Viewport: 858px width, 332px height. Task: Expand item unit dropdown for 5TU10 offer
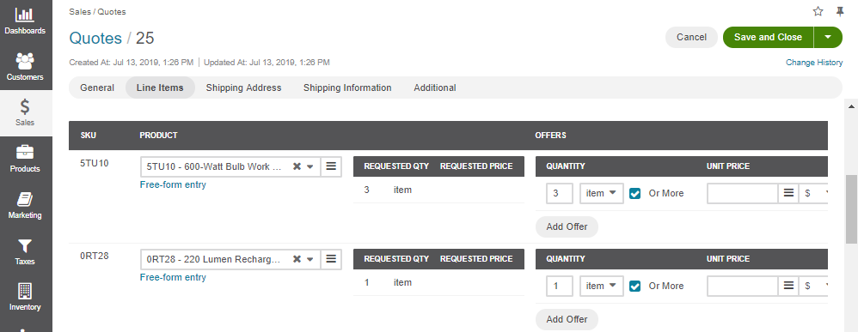601,193
